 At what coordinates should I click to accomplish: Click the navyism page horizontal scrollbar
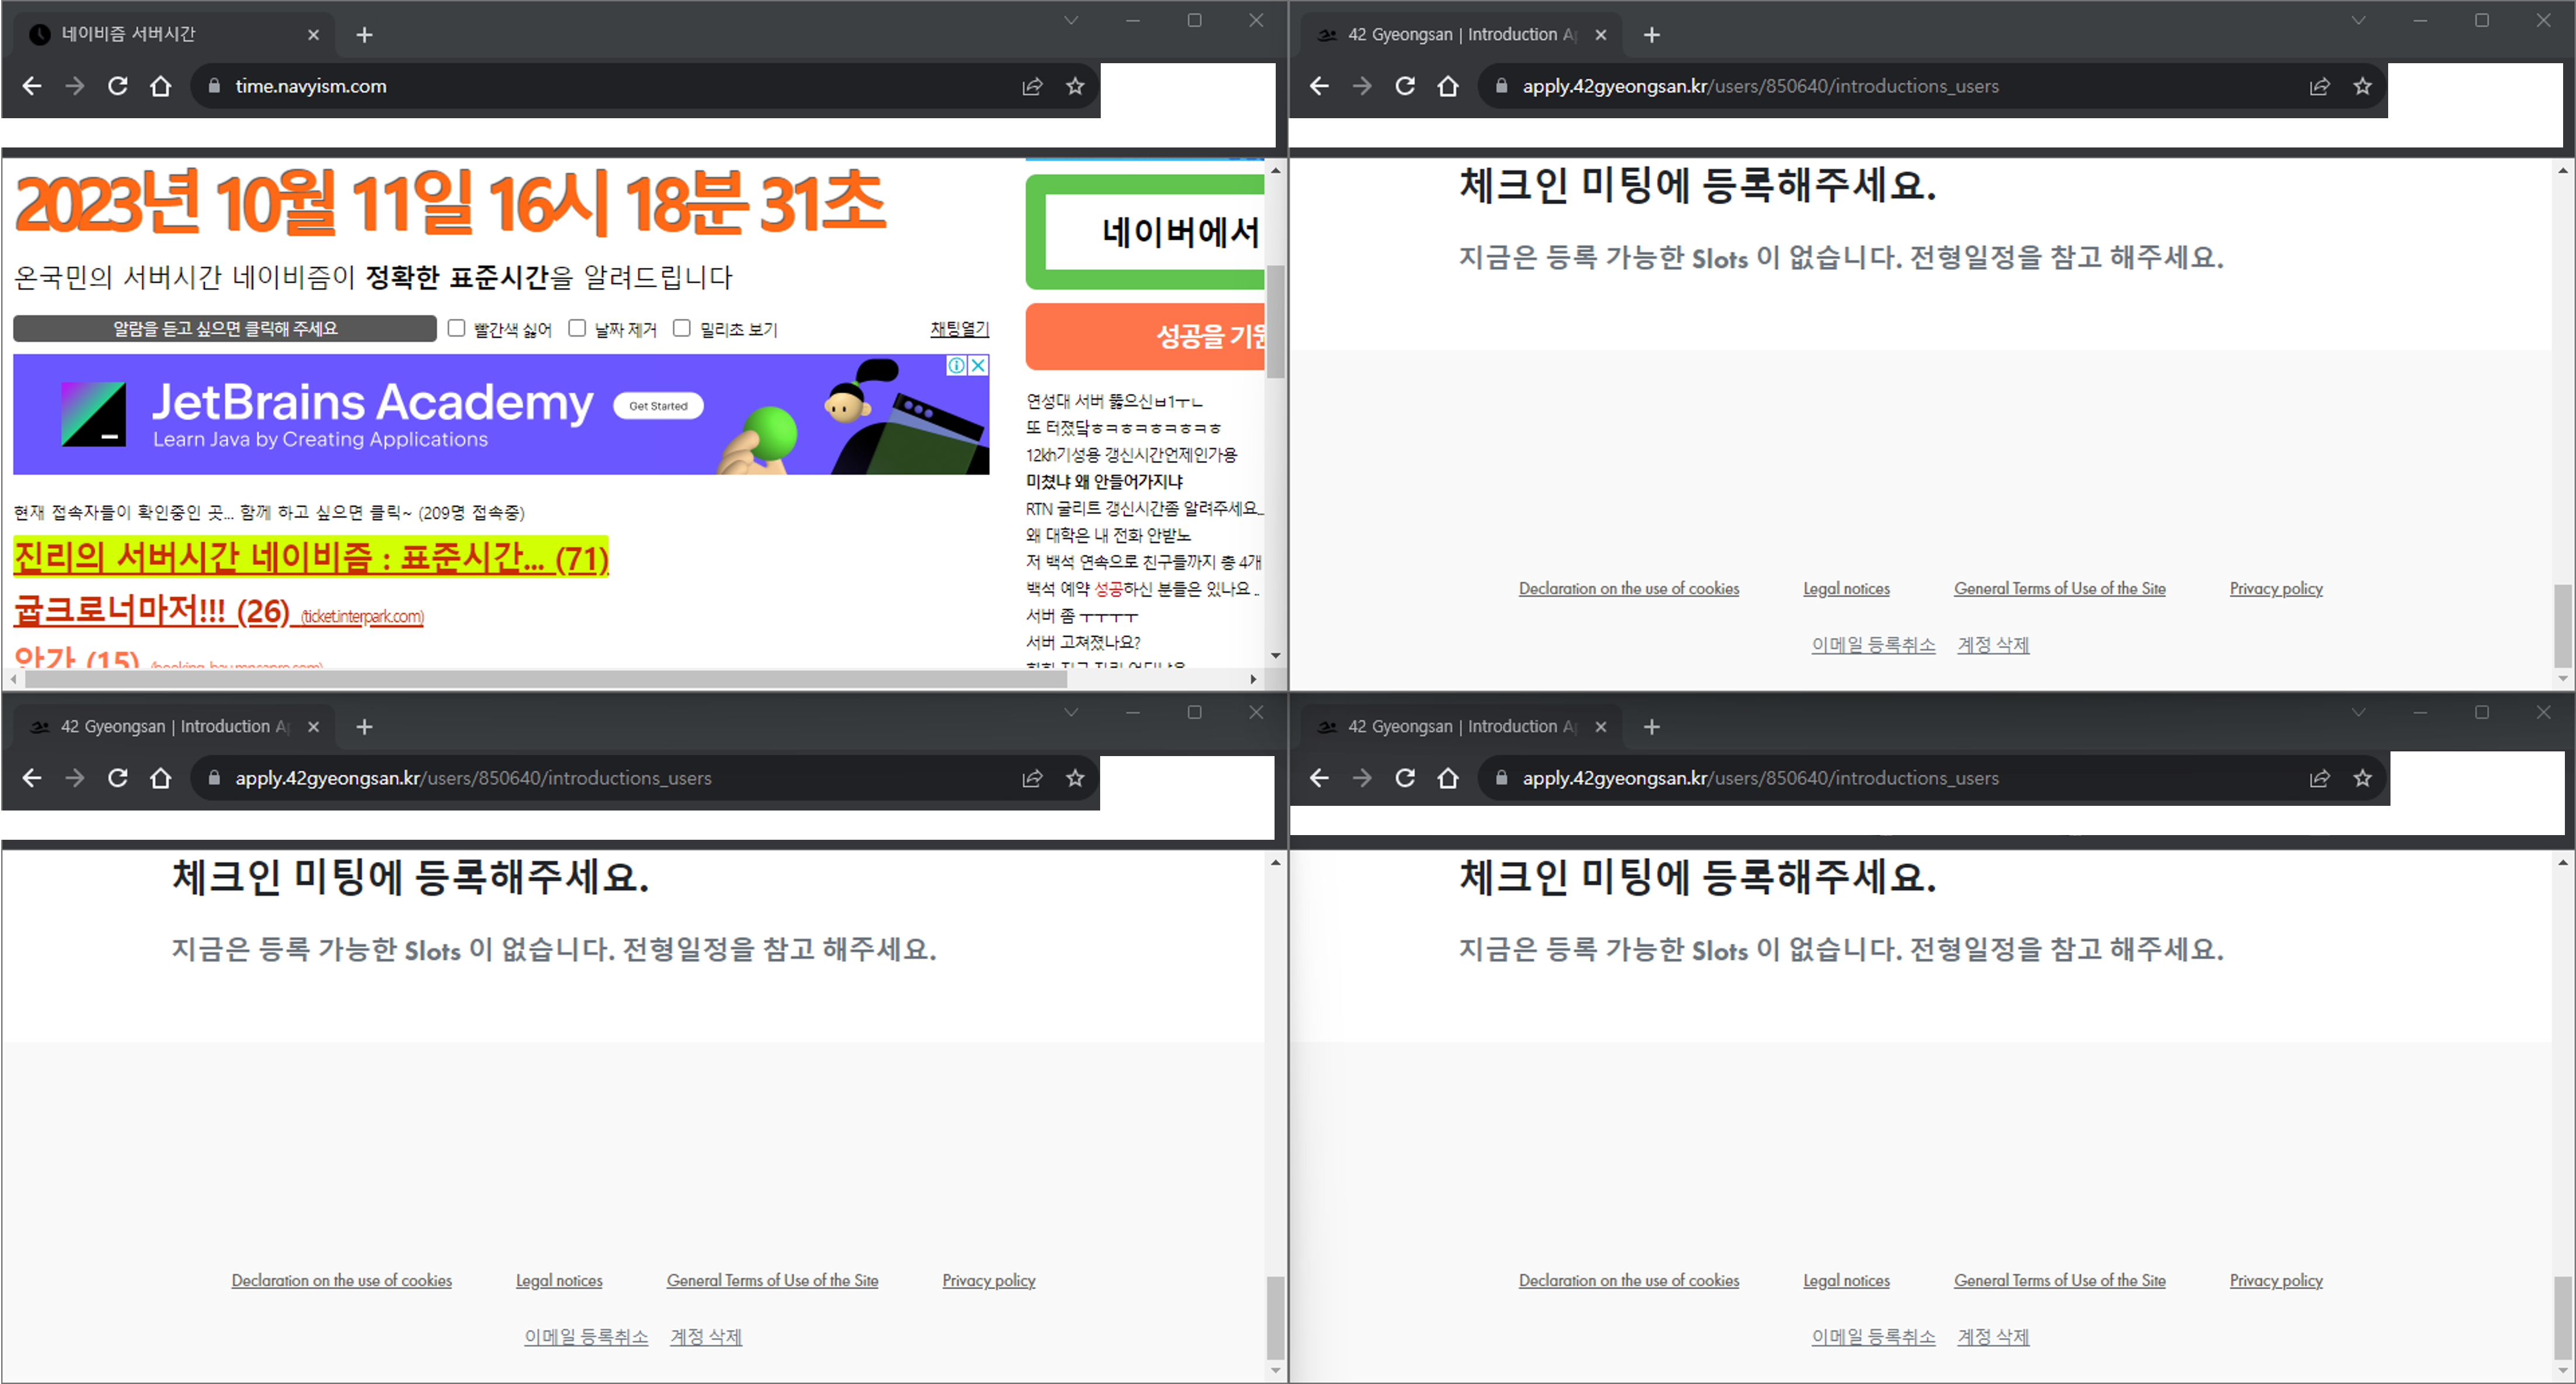point(545,679)
